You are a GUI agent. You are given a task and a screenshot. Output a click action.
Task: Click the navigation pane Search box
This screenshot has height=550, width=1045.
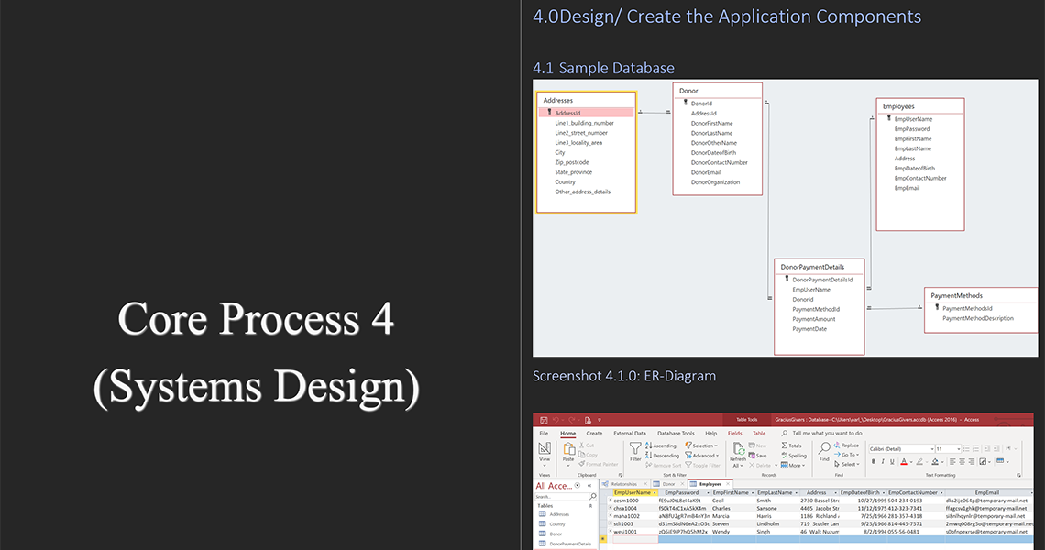[561, 497]
